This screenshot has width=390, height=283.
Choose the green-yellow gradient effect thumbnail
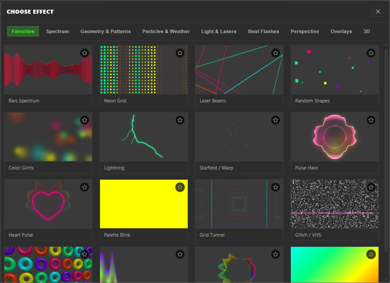tap(335, 264)
